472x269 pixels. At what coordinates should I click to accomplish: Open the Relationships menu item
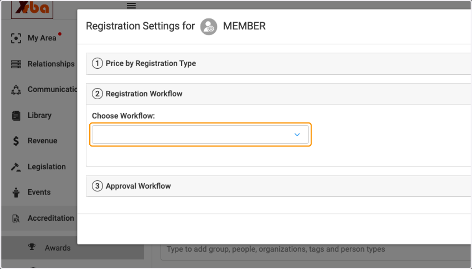click(x=51, y=64)
